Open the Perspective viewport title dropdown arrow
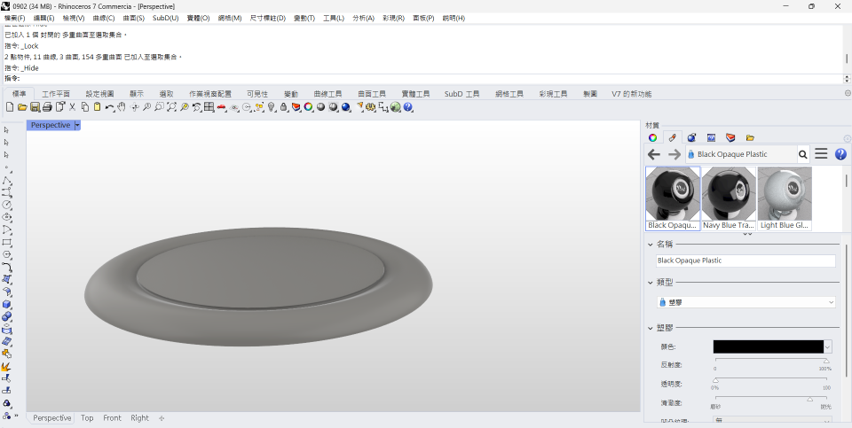Screen dimensions: 852x428 [78, 125]
